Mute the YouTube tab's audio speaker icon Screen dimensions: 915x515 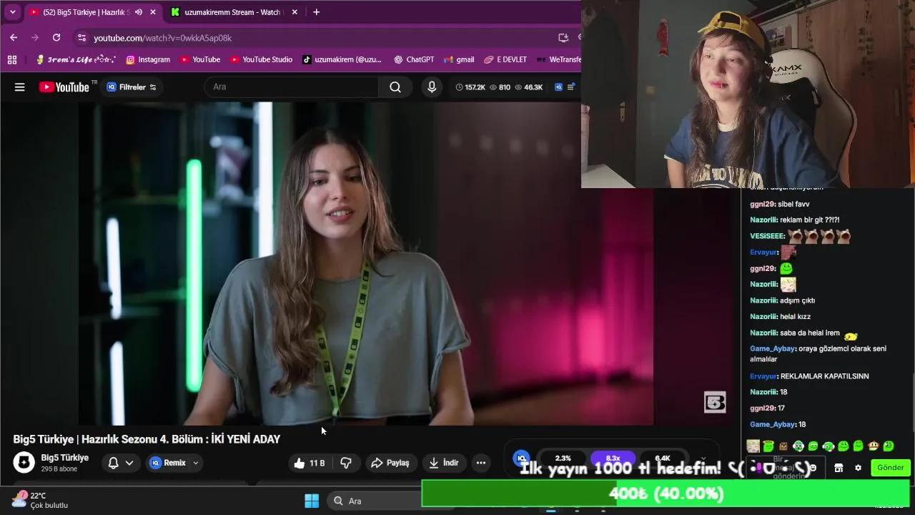139,12
